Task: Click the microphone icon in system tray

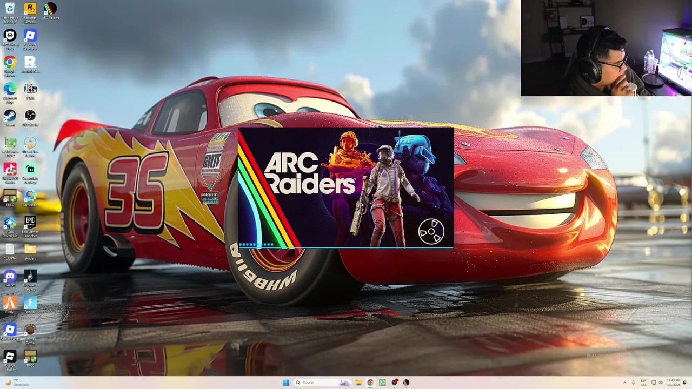Action: click(633, 383)
